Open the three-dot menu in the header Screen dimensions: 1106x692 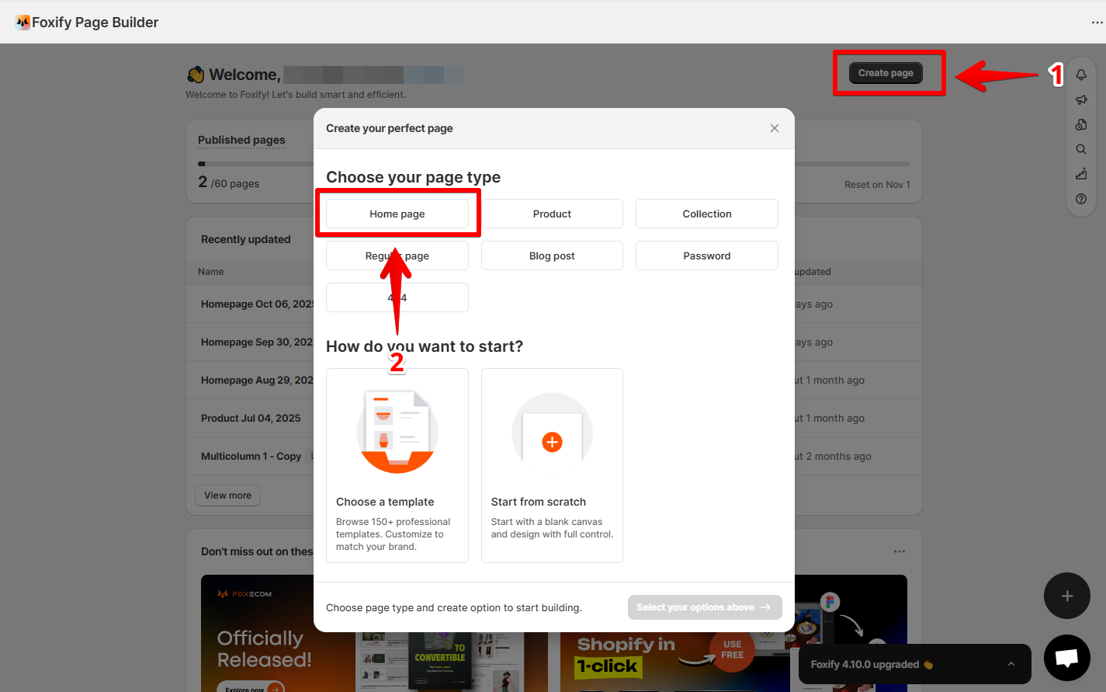click(x=1097, y=23)
